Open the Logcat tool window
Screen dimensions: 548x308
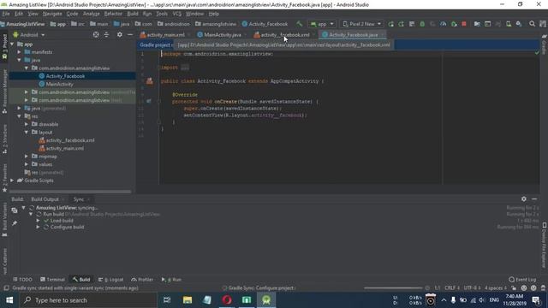(110, 280)
